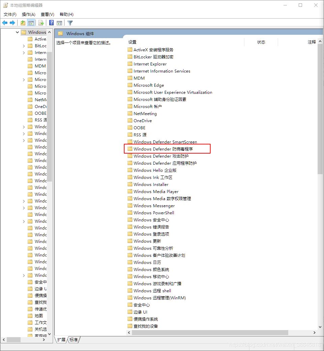324x351 pixels.
Task: Select BitLocker 驱动器加密 in the list
Action: pyautogui.click(x=151, y=57)
